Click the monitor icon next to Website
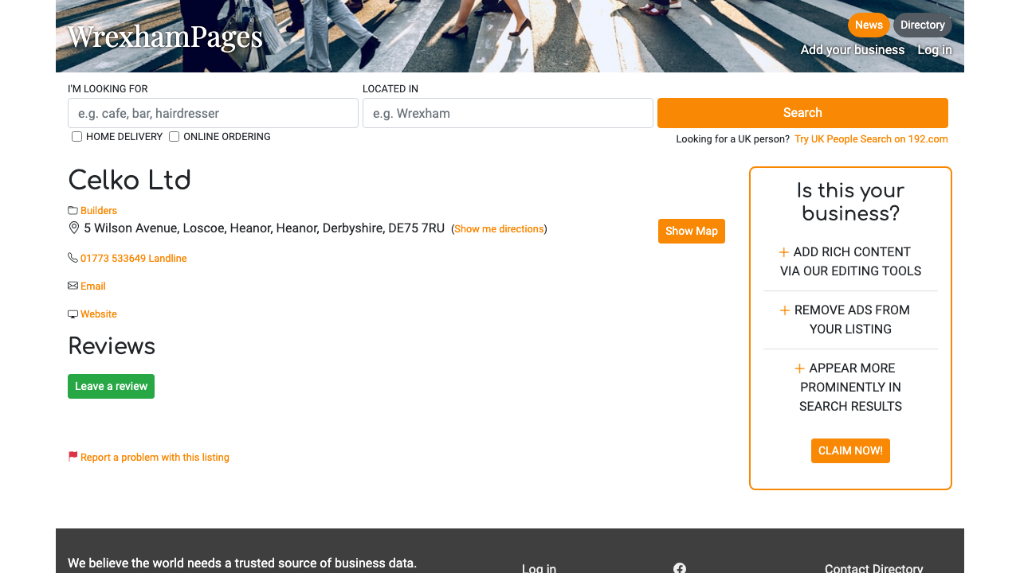The image size is (1020, 573). point(72,314)
